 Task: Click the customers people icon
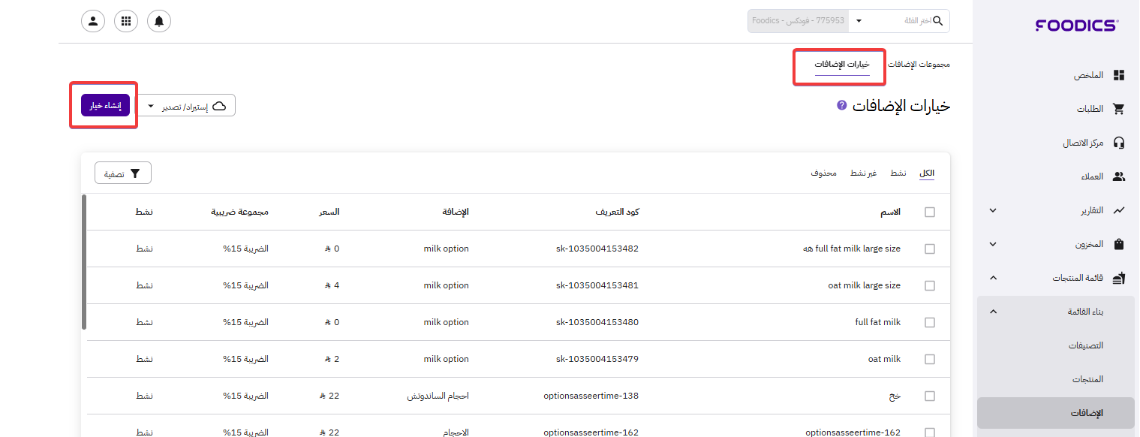1119,176
